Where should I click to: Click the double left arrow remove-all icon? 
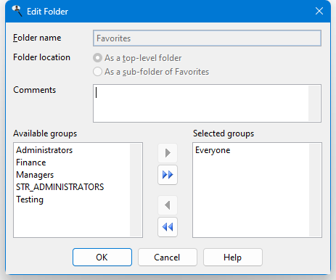coord(168,227)
